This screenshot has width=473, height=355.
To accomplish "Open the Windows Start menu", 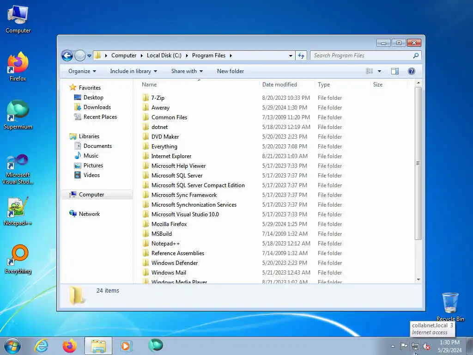I will (12, 346).
